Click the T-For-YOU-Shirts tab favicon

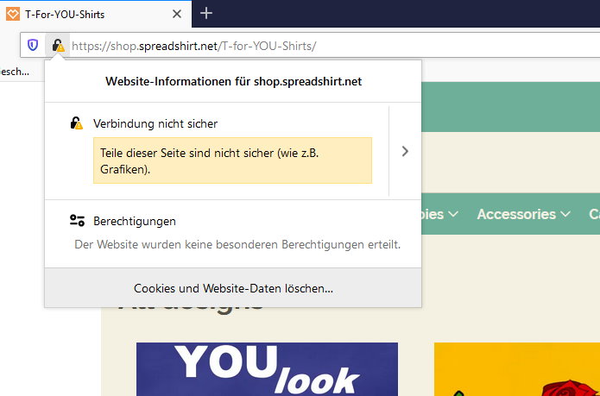pos(11,14)
